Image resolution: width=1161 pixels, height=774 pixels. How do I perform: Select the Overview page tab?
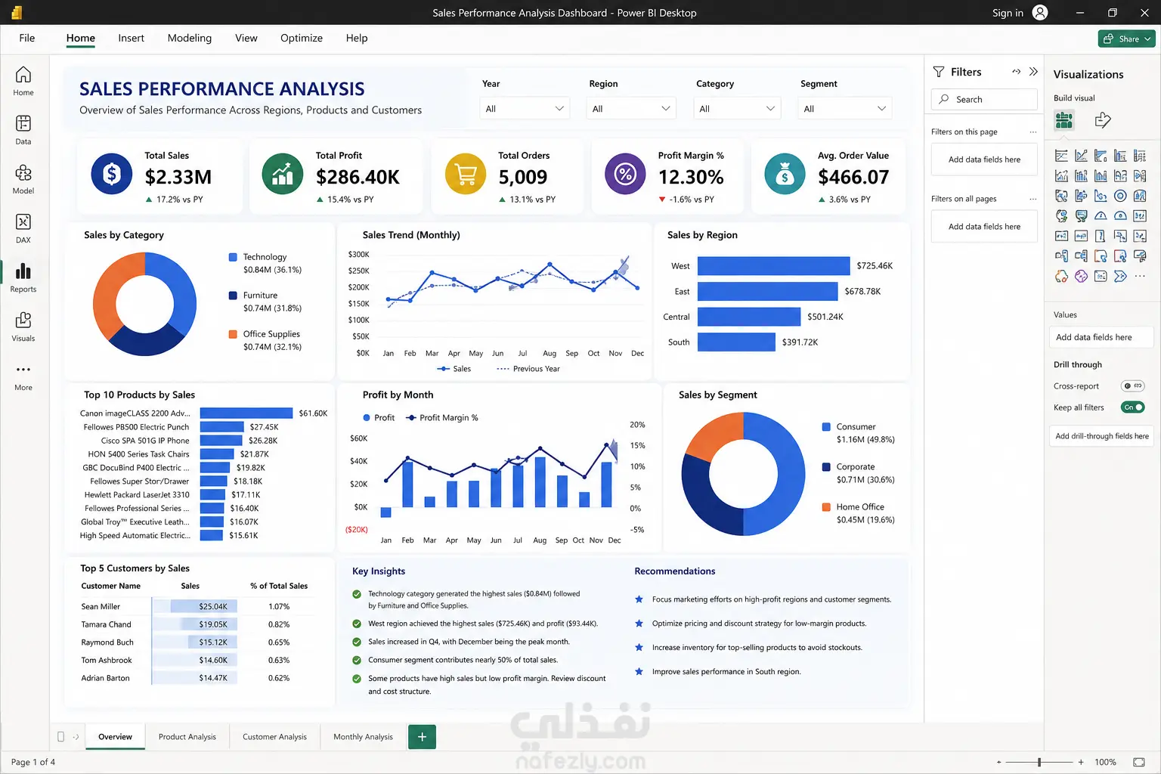[116, 737]
